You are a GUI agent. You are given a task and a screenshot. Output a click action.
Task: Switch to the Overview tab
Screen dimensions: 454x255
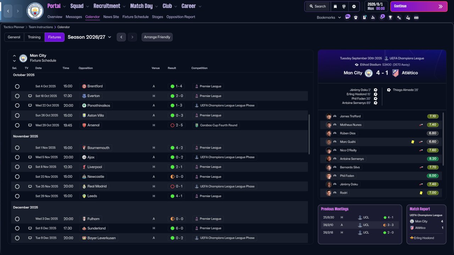coord(55,17)
